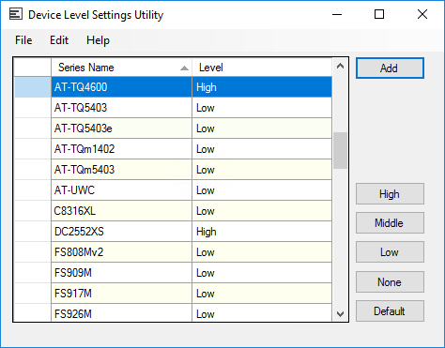
Task: Select the DC2552XS series row
Action: (x=173, y=232)
